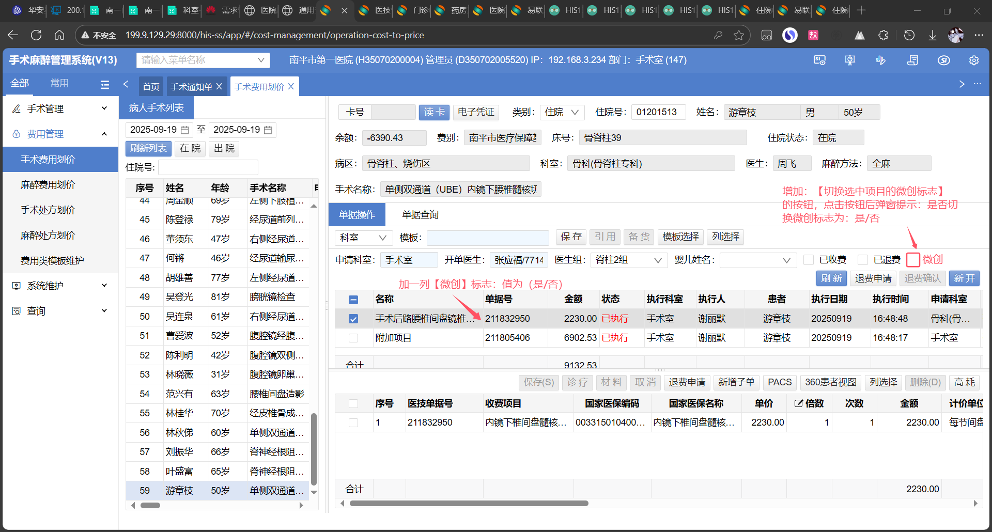Open the 医生组 脊柱2组 dropdown
This screenshot has width=992, height=532.
(628, 260)
